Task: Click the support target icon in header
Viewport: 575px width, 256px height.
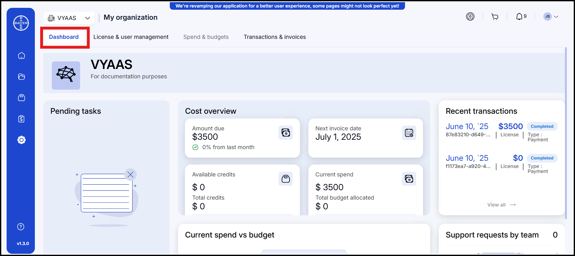Action: [x=470, y=16]
